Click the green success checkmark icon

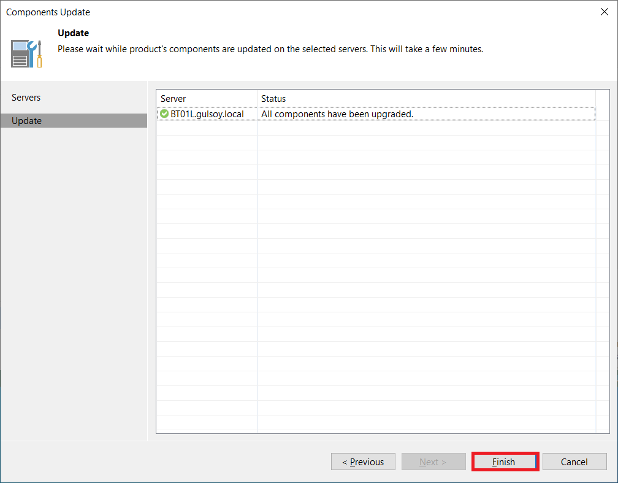coord(164,114)
